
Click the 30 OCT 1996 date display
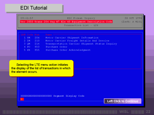click(x=133, y=18)
